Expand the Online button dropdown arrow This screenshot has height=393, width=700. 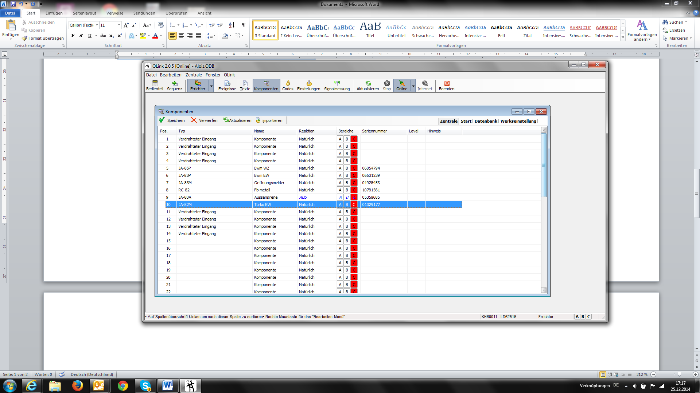pyautogui.click(x=413, y=86)
